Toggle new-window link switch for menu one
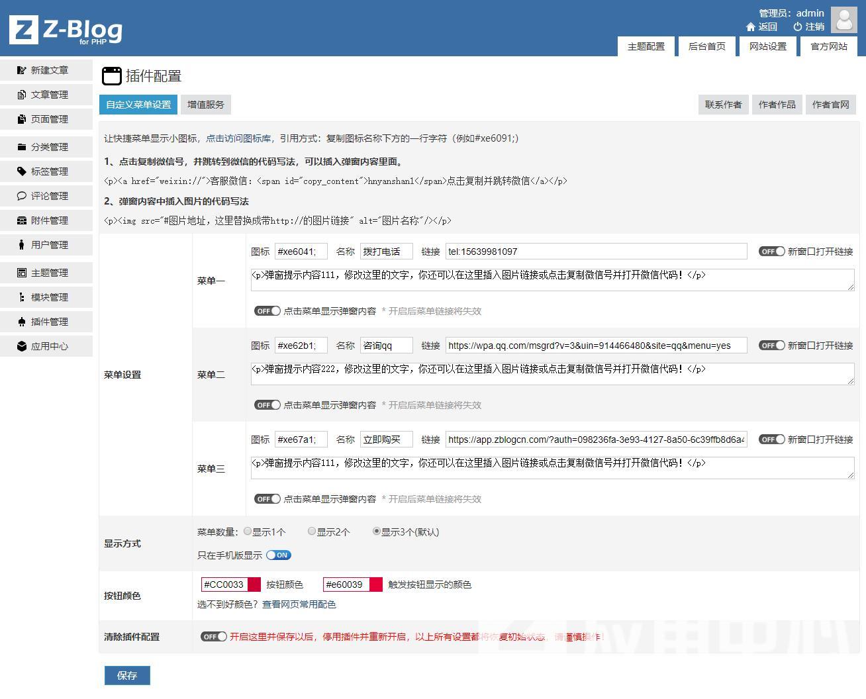The height and width of the screenshot is (699, 866). (x=771, y=252)
